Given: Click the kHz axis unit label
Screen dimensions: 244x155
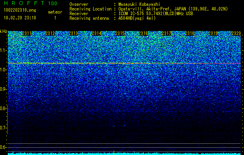Looking at the screenshot, I should [x=3, y=31].
